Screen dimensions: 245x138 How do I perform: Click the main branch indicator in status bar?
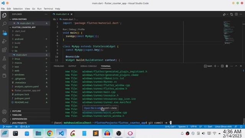click(7, 127)
